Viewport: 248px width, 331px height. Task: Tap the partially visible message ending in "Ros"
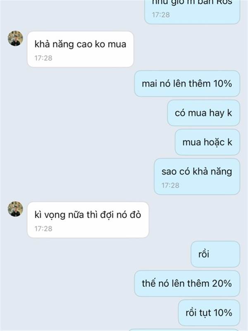pyautogui.click(x=192, y=12)
